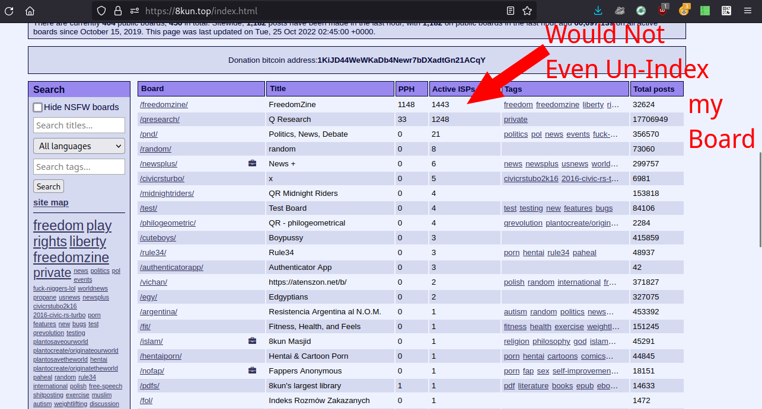Click 'private' tag in the qresearch row
This screenshot has width=762, height=409.
515,120
